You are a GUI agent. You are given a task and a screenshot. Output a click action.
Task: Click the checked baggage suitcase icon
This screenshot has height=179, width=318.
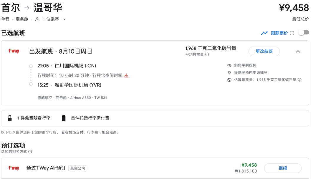(64, 118)
